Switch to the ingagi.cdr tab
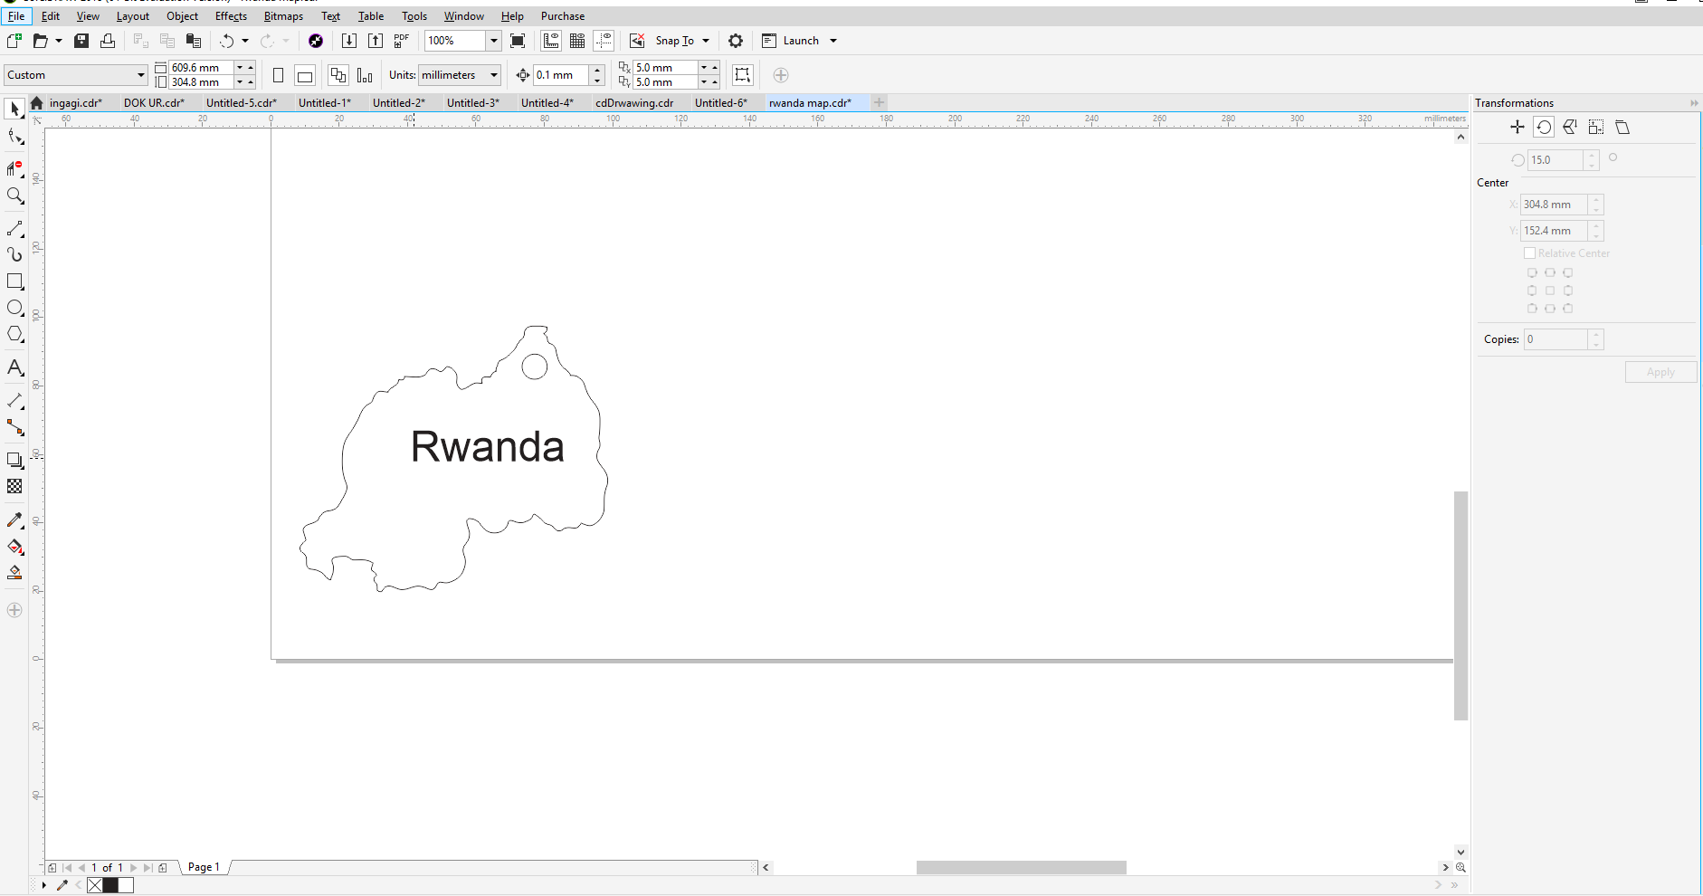This screenshot has width=1703, height=896. tap(76, 103)
